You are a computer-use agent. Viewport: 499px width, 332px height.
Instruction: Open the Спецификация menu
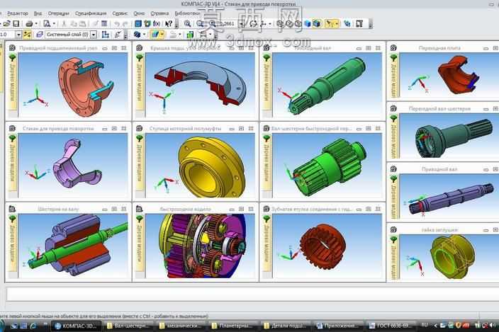pos(91,13)
